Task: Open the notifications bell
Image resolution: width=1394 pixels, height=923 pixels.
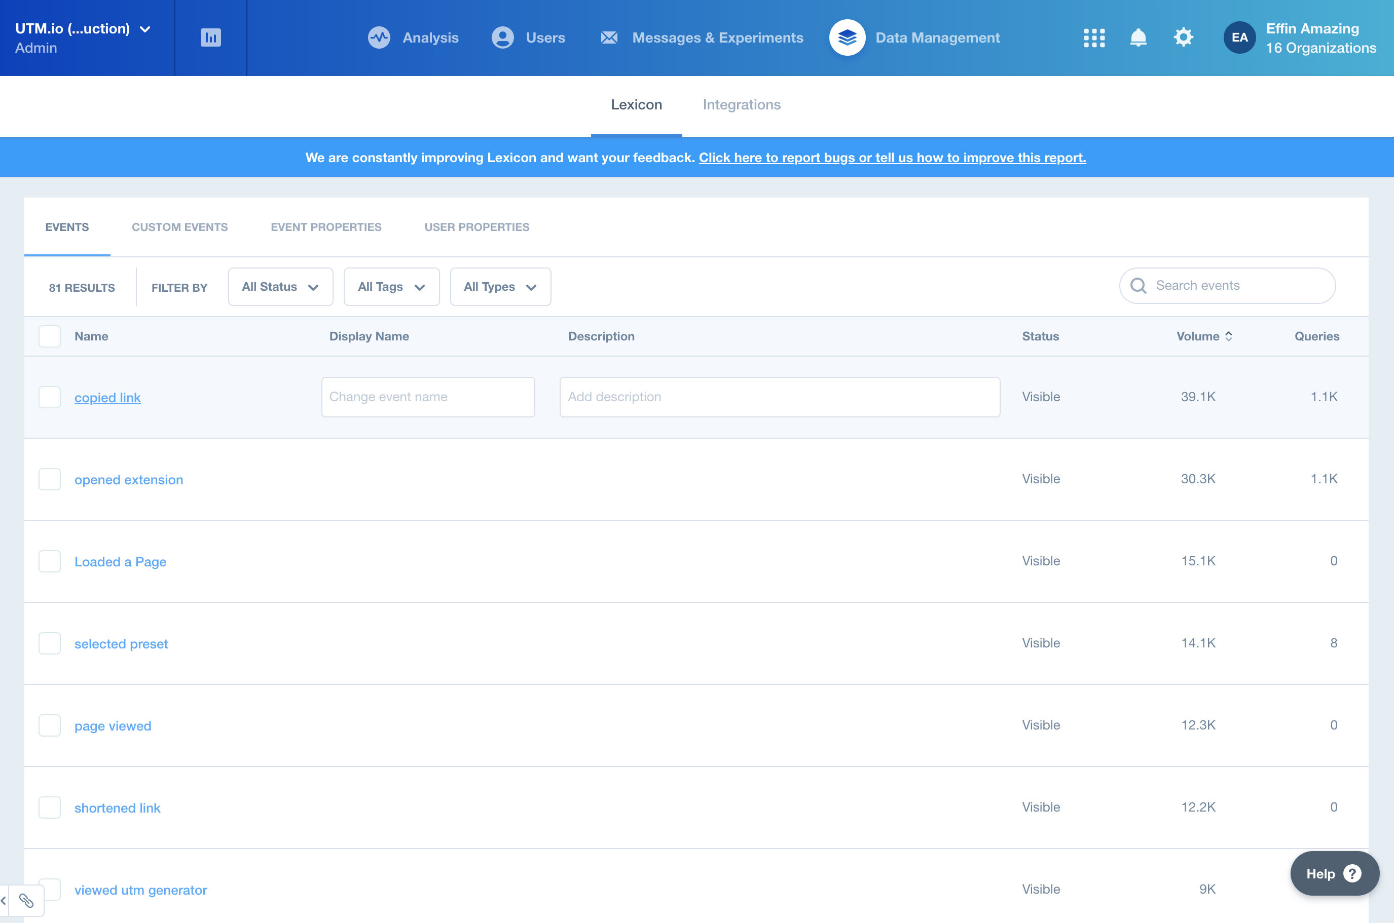Action: pyautogui.click(x=1138, y=37)
